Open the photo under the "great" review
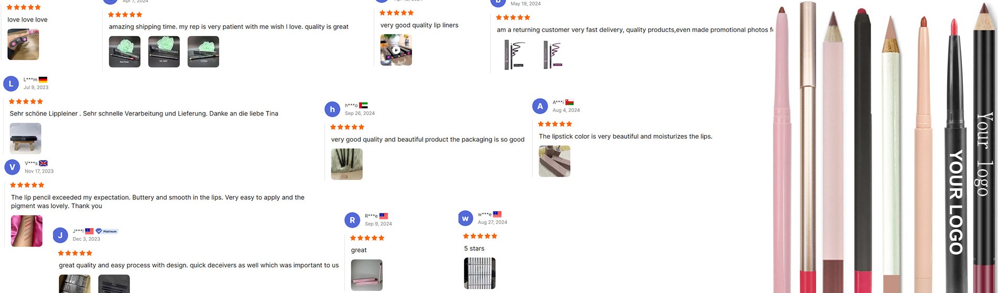This screenshot has height=293, width=1007. 367,275
